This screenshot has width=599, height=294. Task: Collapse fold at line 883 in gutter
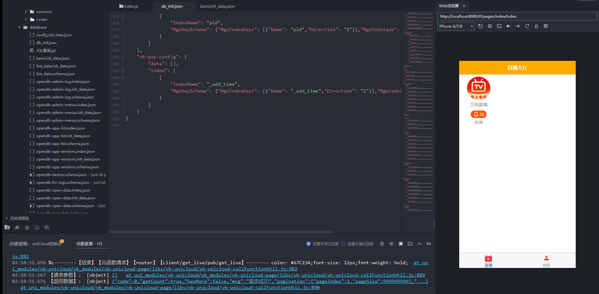tap(123, 57)
